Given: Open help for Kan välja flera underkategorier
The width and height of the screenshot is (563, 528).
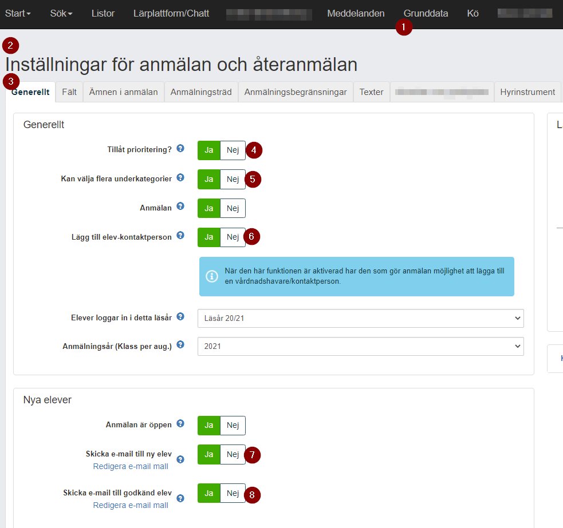Looking at the screenshot, I should (180, 177).
